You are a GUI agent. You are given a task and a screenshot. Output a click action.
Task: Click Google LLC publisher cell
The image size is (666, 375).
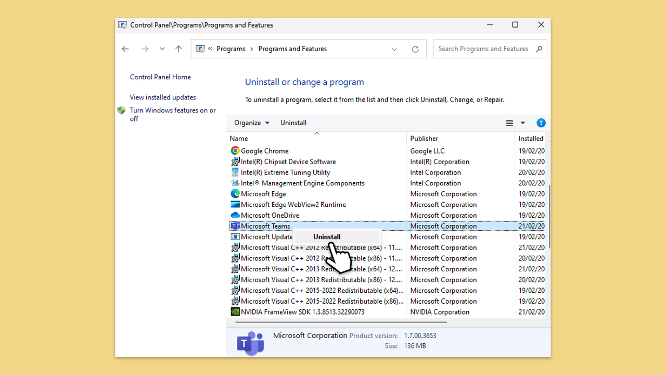[427, 151]
